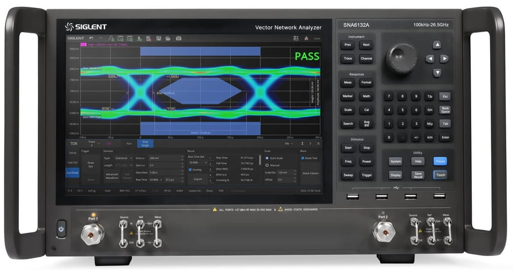Screen dimensions: 514x270
Task: Click the up-down arrows icon in the TDR bar
Action: 302,143
